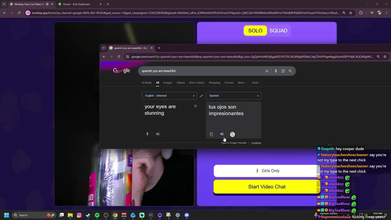Click the monkey.app address bar
Image resolution: width=391 pixels, height=220 pixels.
pos(185,13)
